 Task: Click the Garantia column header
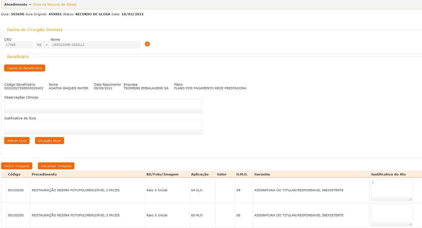262,174
